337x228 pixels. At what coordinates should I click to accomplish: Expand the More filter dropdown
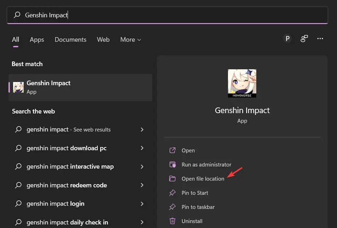point(131,40)
